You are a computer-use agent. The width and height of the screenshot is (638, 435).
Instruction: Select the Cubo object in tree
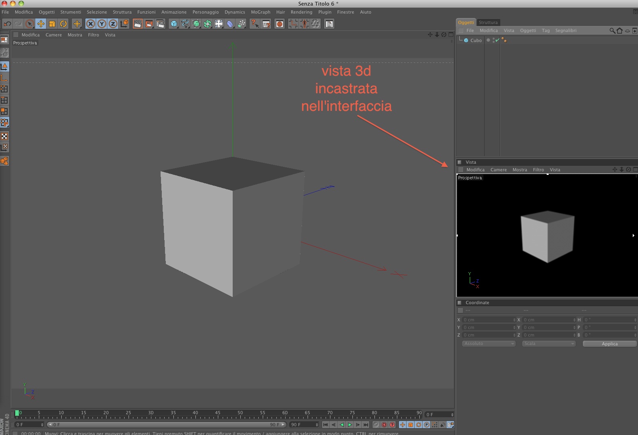pos(476,40)
